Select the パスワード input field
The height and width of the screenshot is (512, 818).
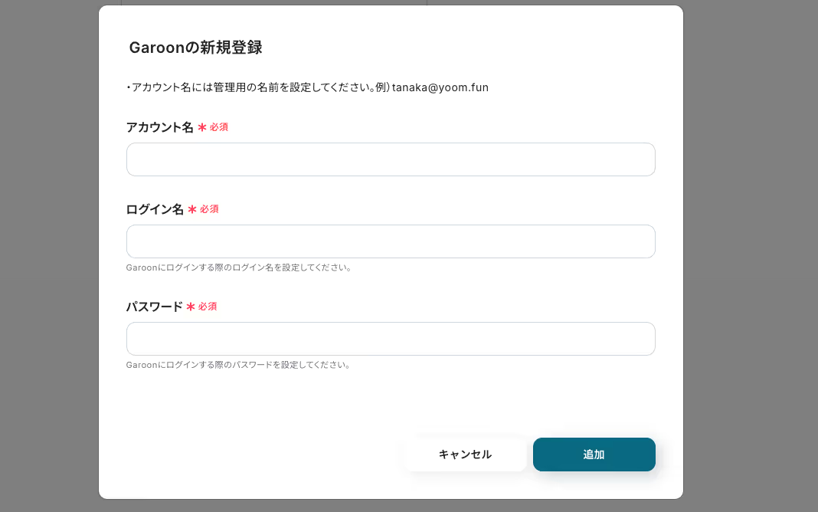(x=390, y=339)
